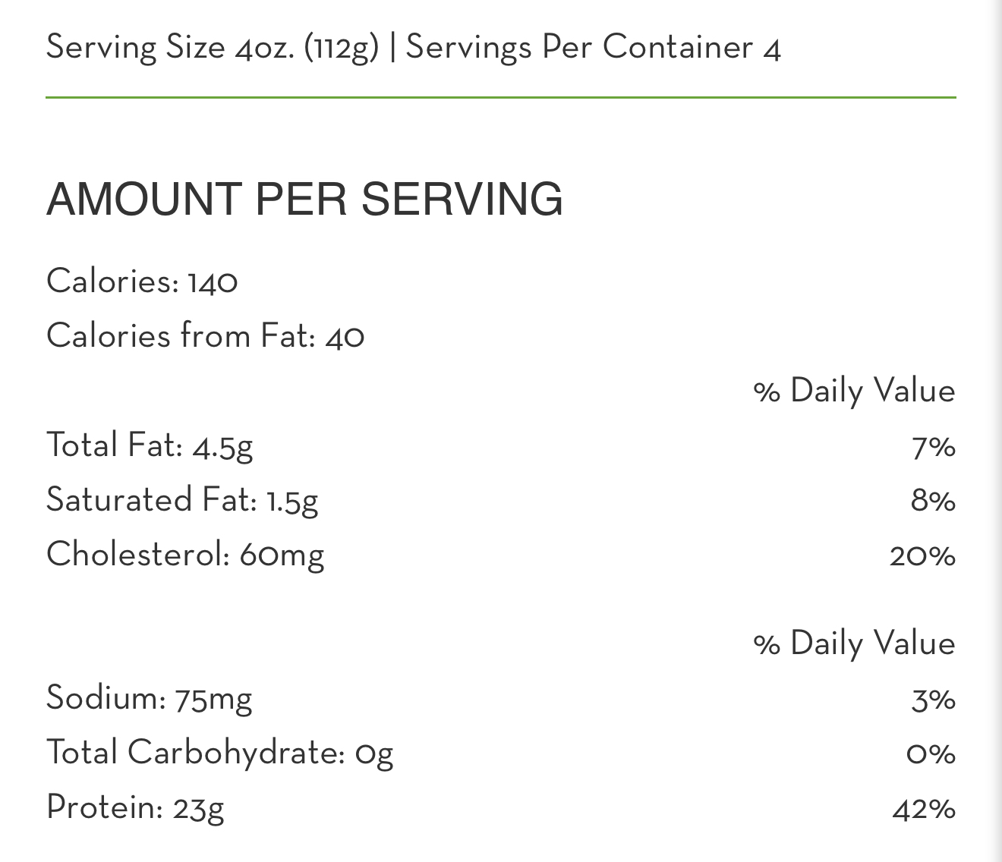Select the Calories from Fat: 40 line
This screenshot has width=1002, height=862.
205,336
